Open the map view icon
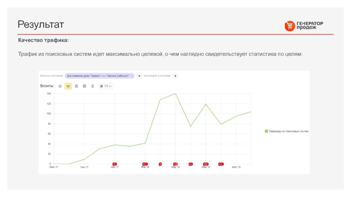The width and height of the screenshot is (351, 197). point(93,86)
